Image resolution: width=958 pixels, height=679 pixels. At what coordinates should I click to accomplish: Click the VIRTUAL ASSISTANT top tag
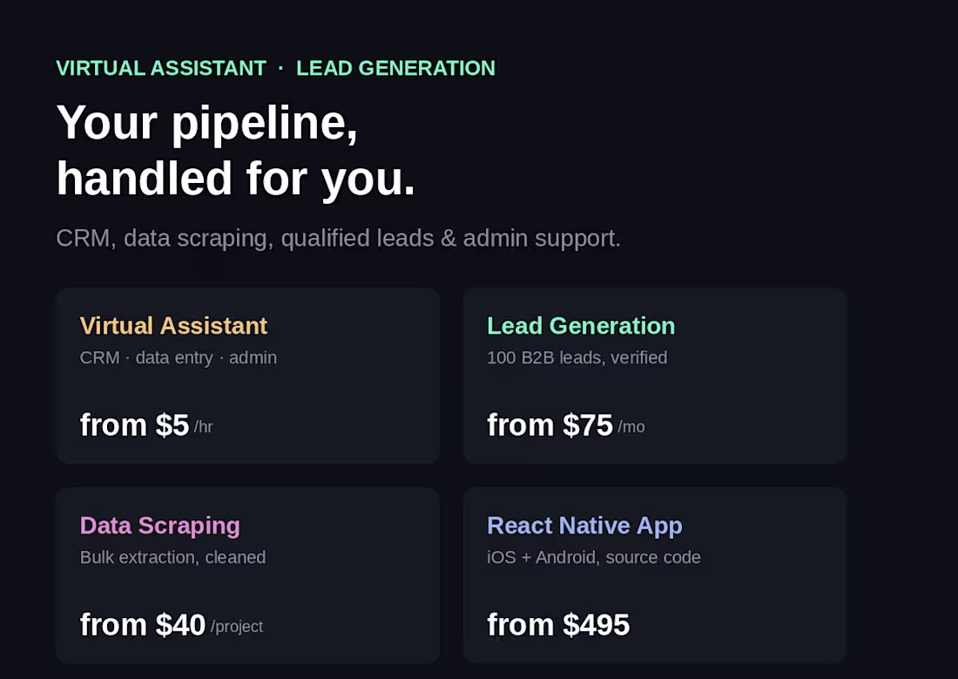pos(161,68)
